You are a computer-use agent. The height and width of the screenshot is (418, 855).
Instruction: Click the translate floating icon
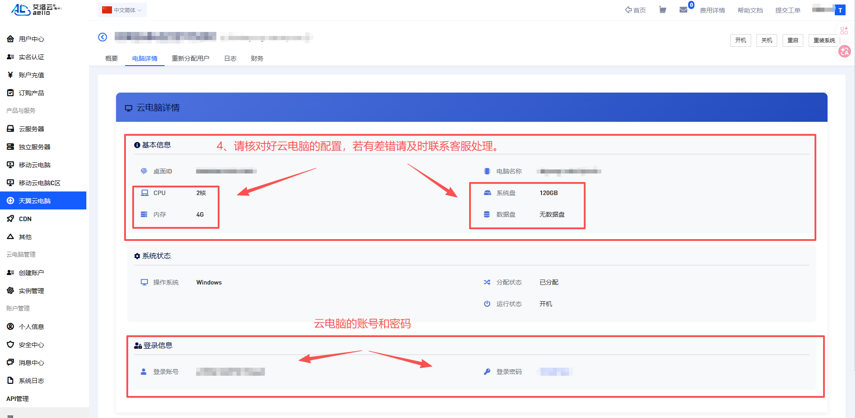pos(844,52)
